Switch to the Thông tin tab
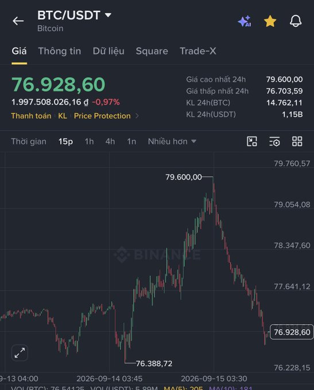The width and height of the screenshot is (314, 390). point(60,51)
